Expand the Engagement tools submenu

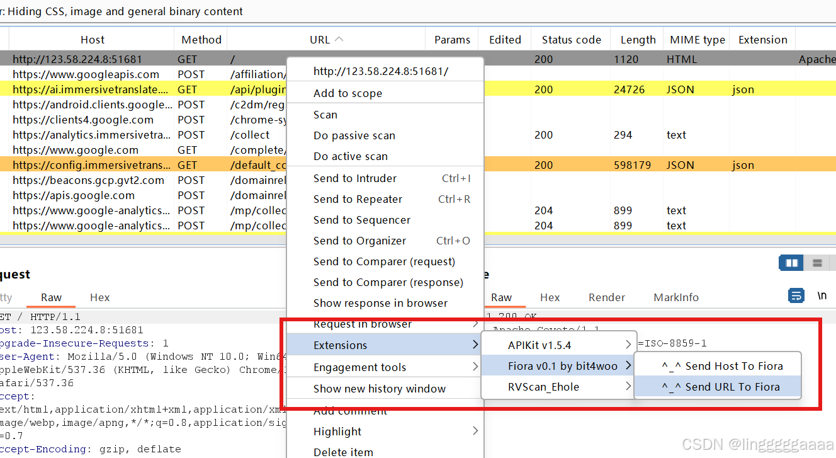385,367
